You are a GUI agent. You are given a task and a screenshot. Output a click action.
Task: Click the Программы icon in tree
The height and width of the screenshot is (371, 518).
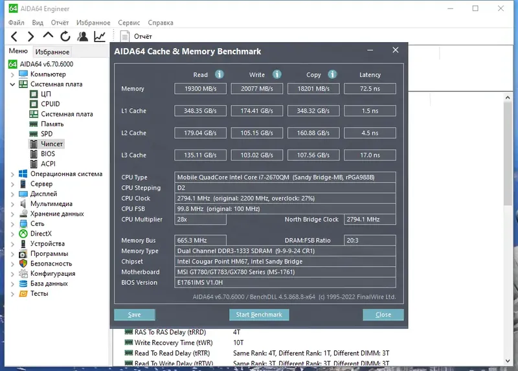(23, 254)
